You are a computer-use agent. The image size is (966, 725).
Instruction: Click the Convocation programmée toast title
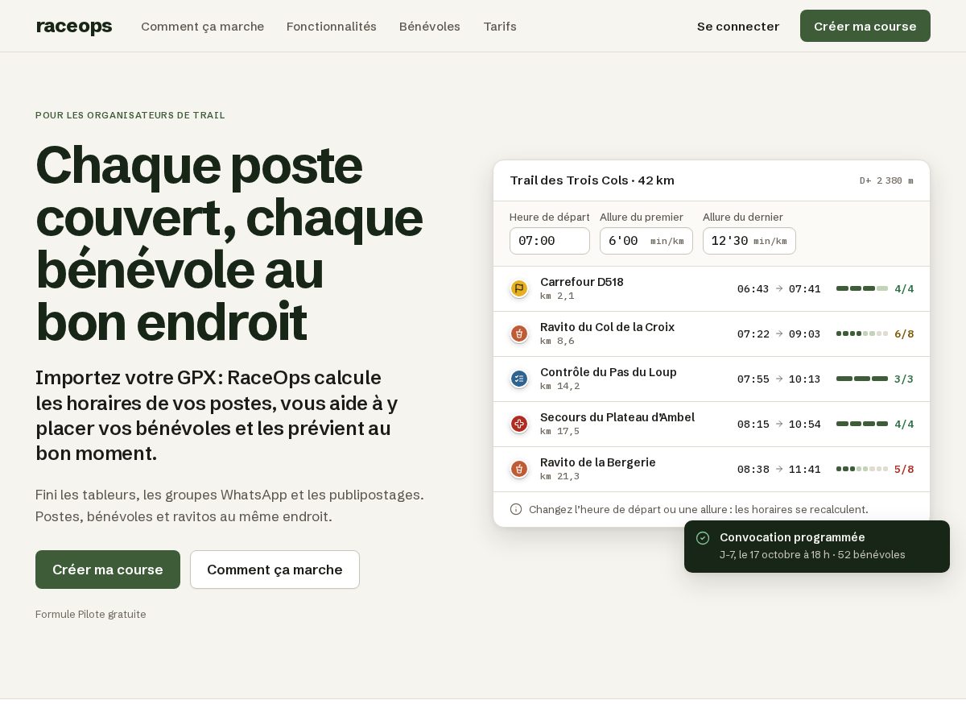tap(792, 537)
